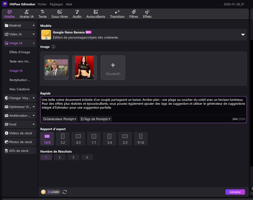Expand the Vidéo IA sidebar section
Image resolution: width=253 pixels, height=200 pixels.
[20, 34]
